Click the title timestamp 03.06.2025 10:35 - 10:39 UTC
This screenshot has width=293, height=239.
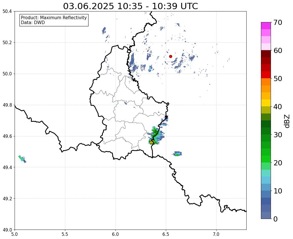[130, 6]
